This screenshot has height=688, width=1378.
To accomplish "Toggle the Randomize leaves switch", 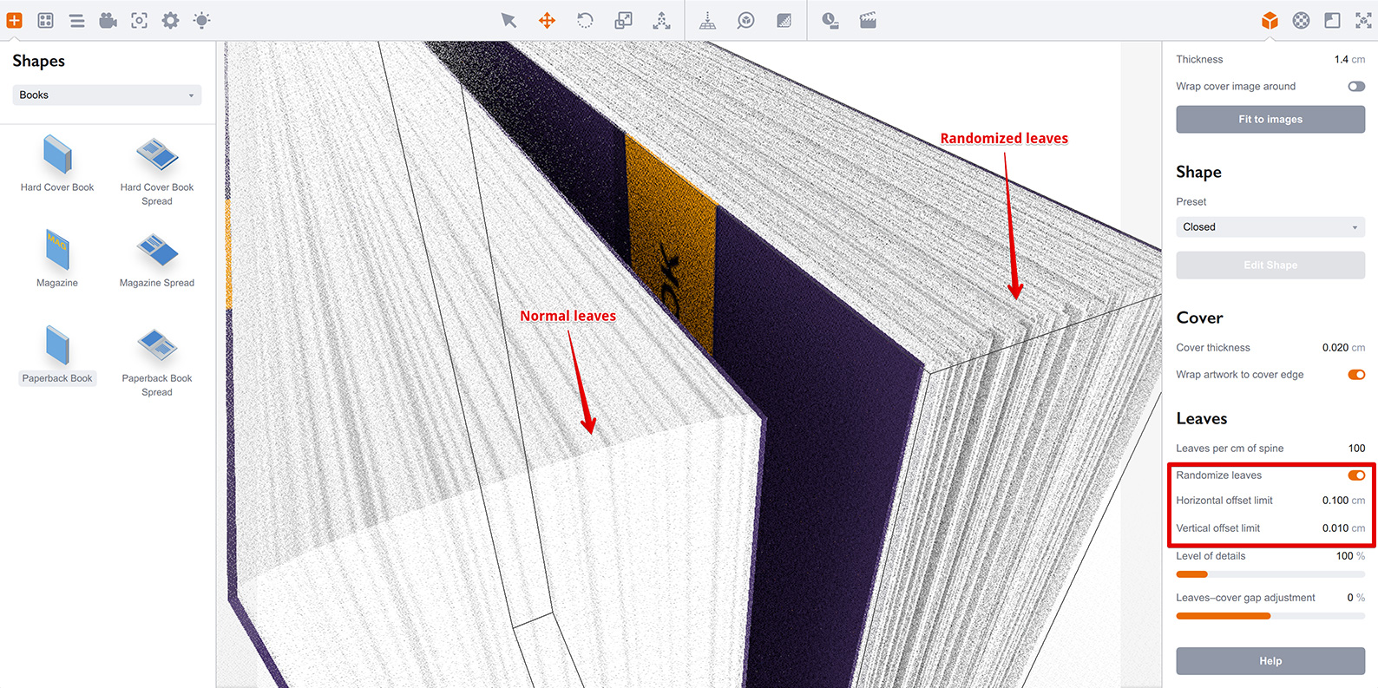I will coord(1356,475).
